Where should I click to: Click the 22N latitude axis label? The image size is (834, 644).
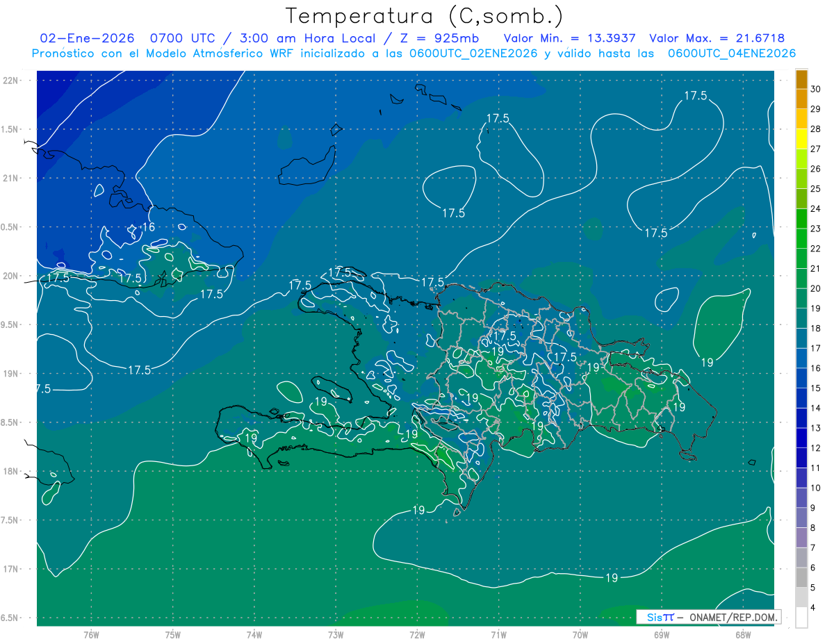tap(10, 80)
